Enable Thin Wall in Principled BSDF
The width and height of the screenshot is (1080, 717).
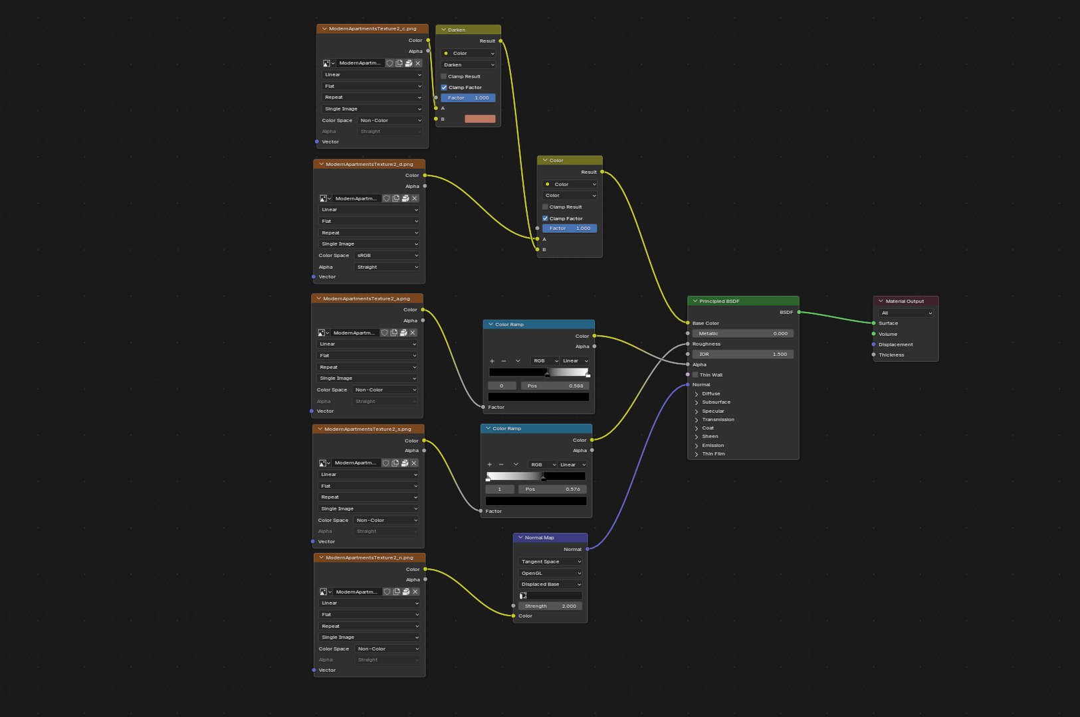[x=695, y=375]
